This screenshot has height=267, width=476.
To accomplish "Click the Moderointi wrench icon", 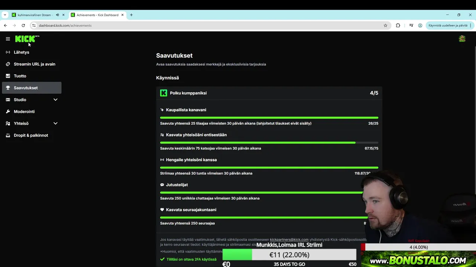I will [x=8, y=112].
